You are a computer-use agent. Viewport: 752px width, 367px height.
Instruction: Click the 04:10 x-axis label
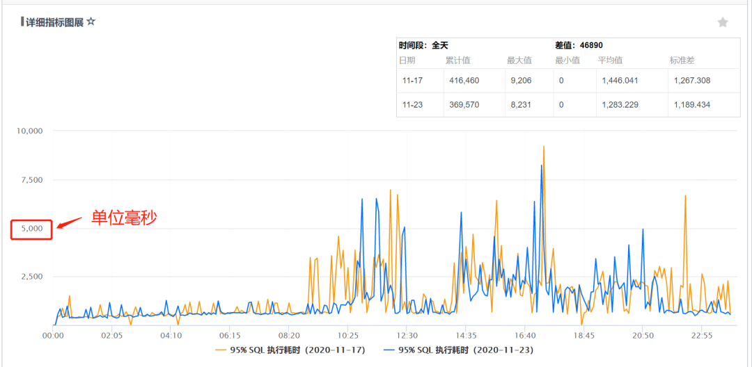pos(171,334)
